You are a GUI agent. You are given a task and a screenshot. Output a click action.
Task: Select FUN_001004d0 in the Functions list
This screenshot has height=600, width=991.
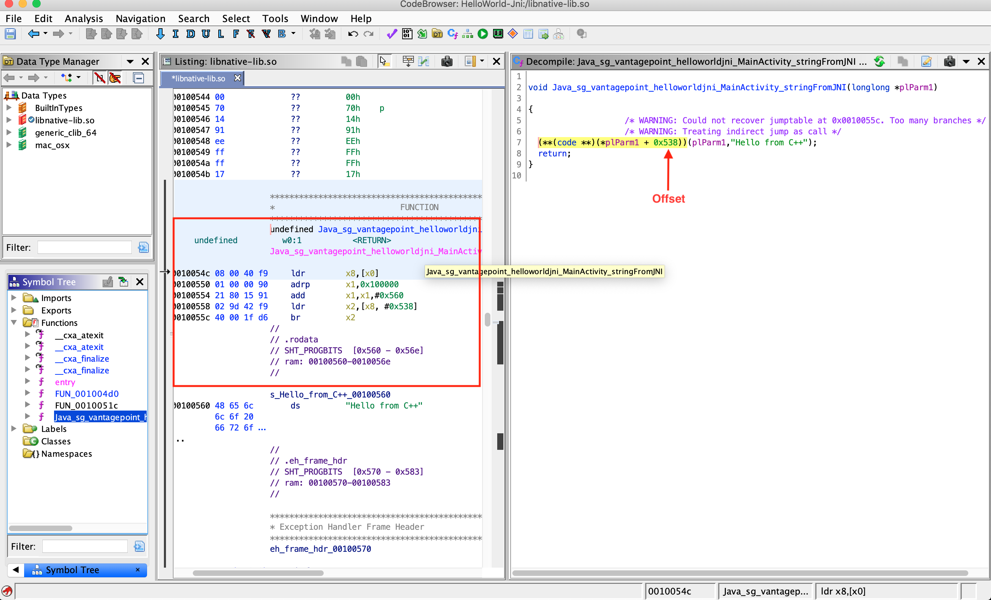(x=86, y=394)
